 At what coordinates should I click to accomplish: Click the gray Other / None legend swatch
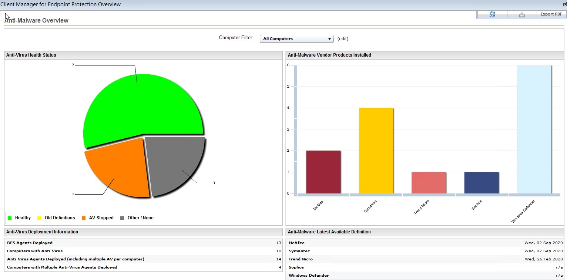coord(122,218)
